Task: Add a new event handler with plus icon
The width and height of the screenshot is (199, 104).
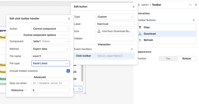Action: pos(132,49)
